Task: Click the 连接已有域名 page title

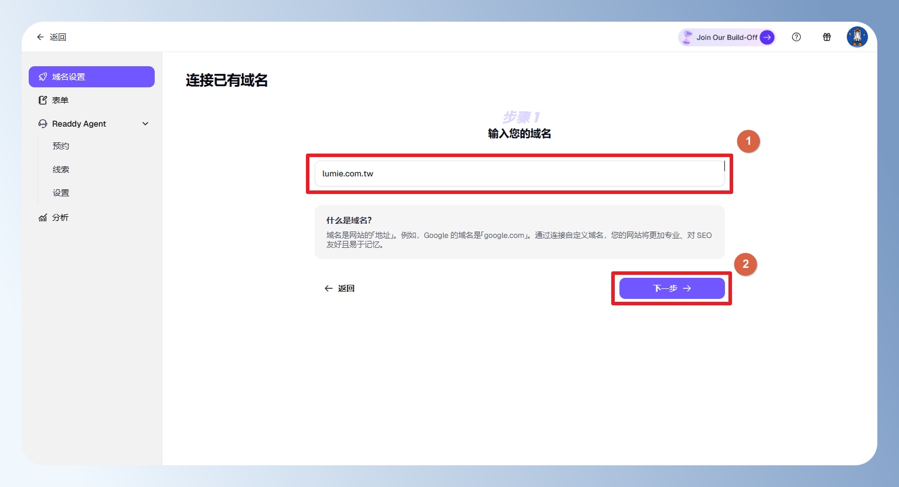Action: (227, 80)
